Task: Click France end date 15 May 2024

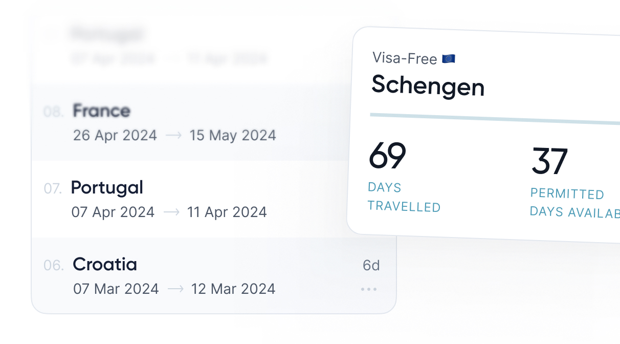Action: click(233, 136)
